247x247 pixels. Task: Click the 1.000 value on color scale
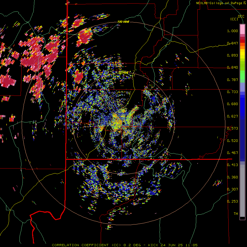[232, 31]
